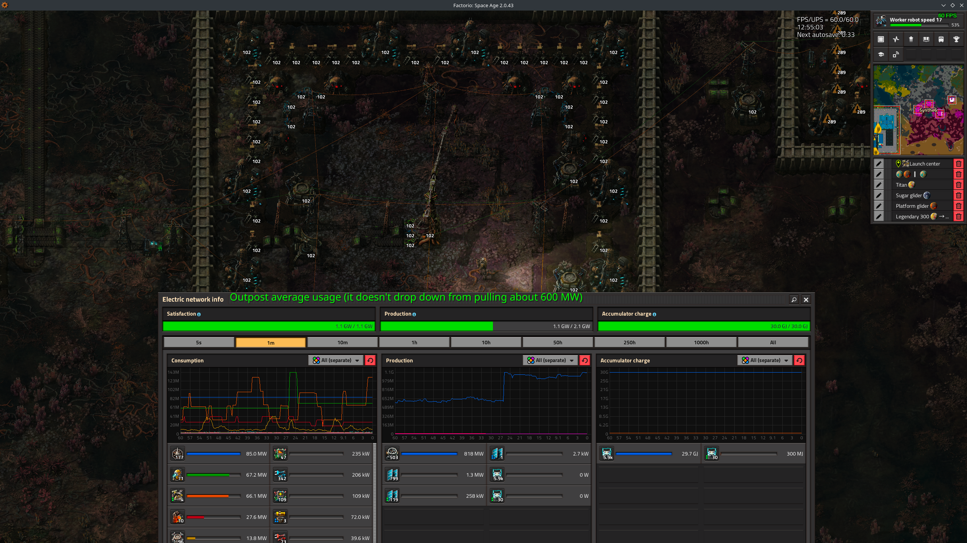The width and height of the screenshot is (967, 543).
Task: Reset the Accumulator charge graph red button
Action: click(x=799, y=360)
